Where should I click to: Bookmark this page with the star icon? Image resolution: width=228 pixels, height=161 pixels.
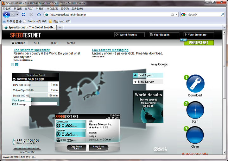point(172,15)
